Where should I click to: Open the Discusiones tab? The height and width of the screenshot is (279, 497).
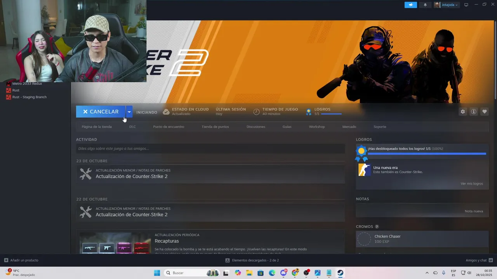(256, 127)
